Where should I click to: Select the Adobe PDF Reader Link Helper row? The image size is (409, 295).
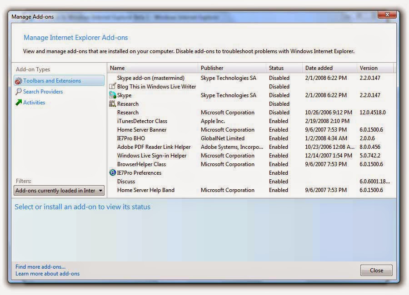tap(250, 147)
